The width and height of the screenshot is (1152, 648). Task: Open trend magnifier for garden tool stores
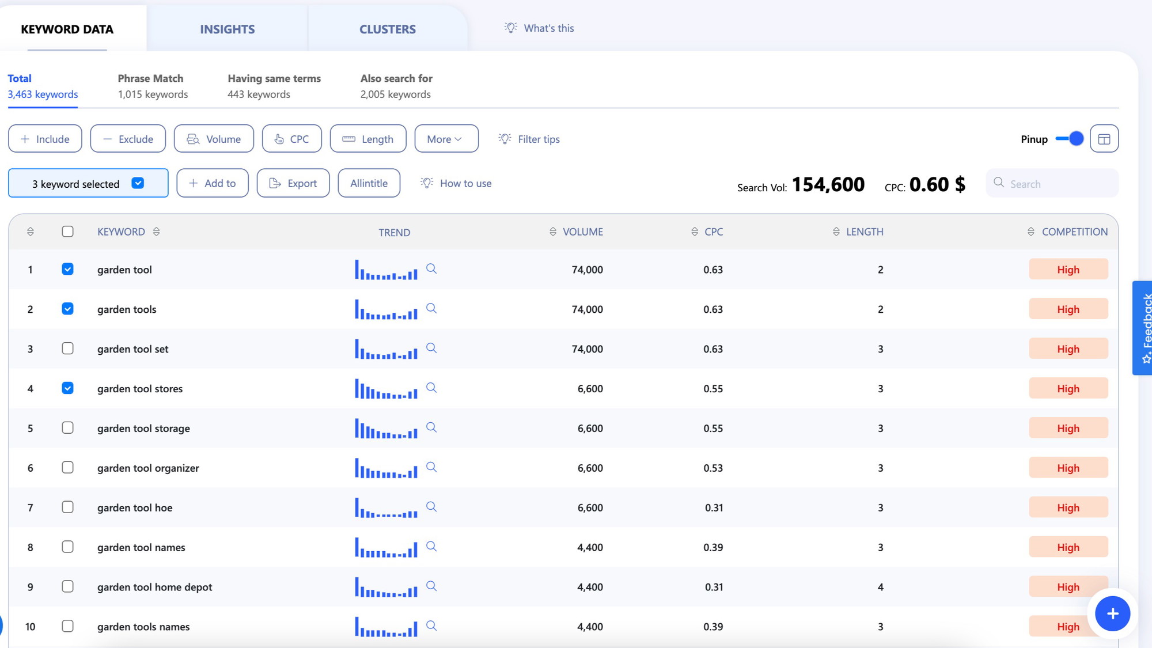coord(431,388)
